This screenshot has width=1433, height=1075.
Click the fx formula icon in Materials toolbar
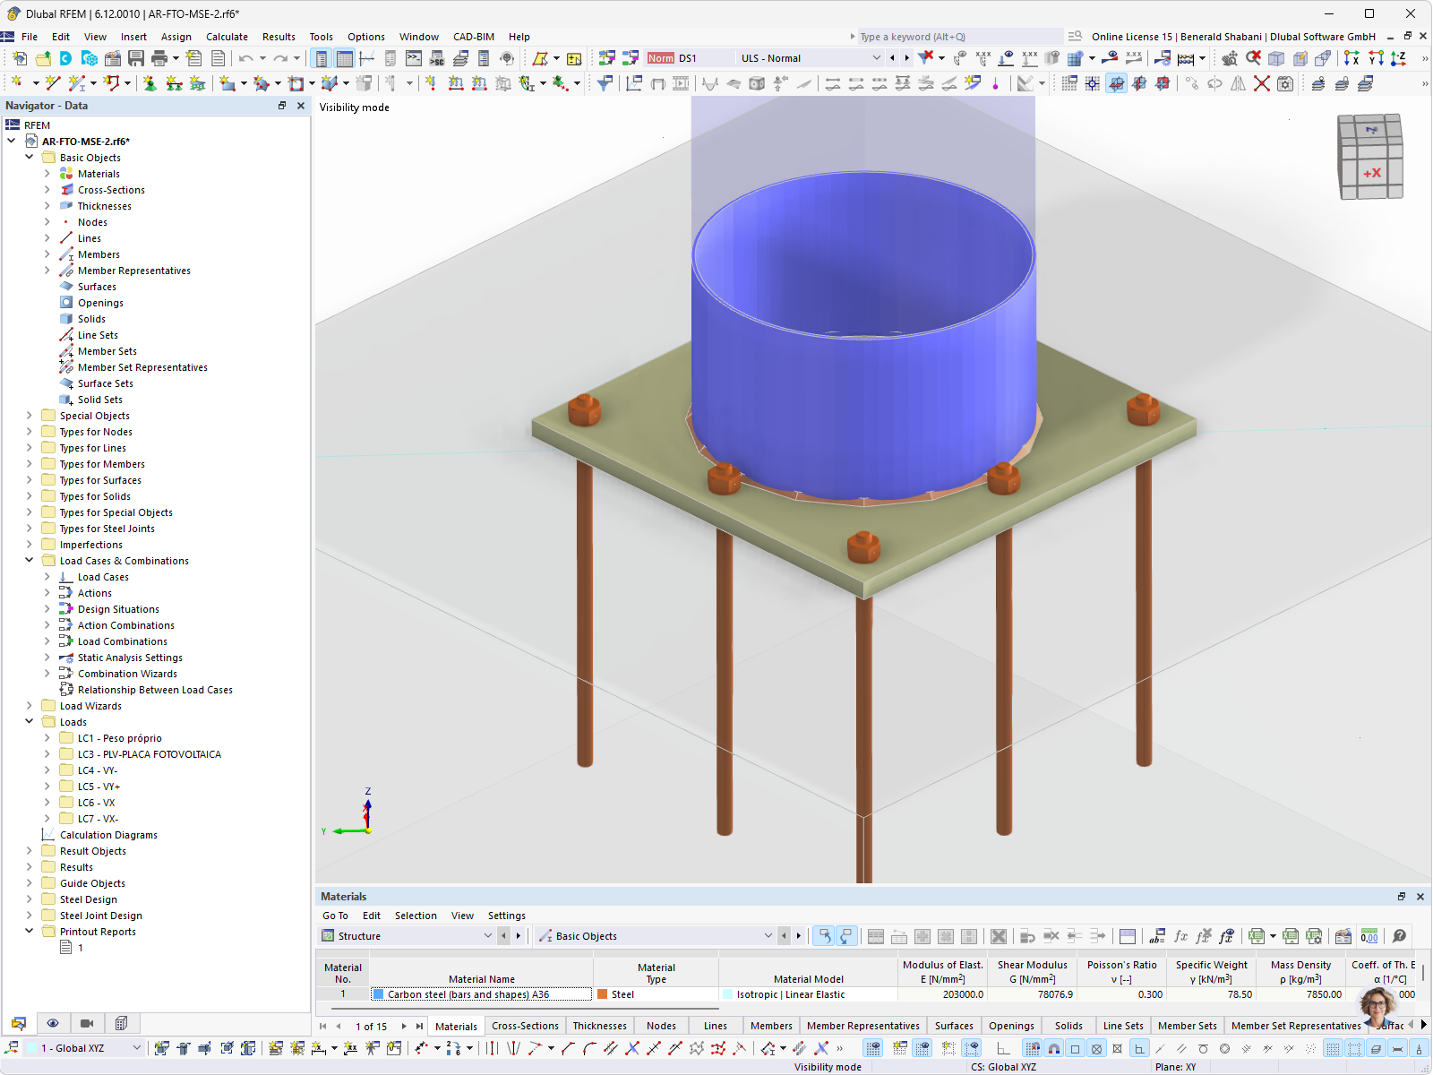[1180, 936]
